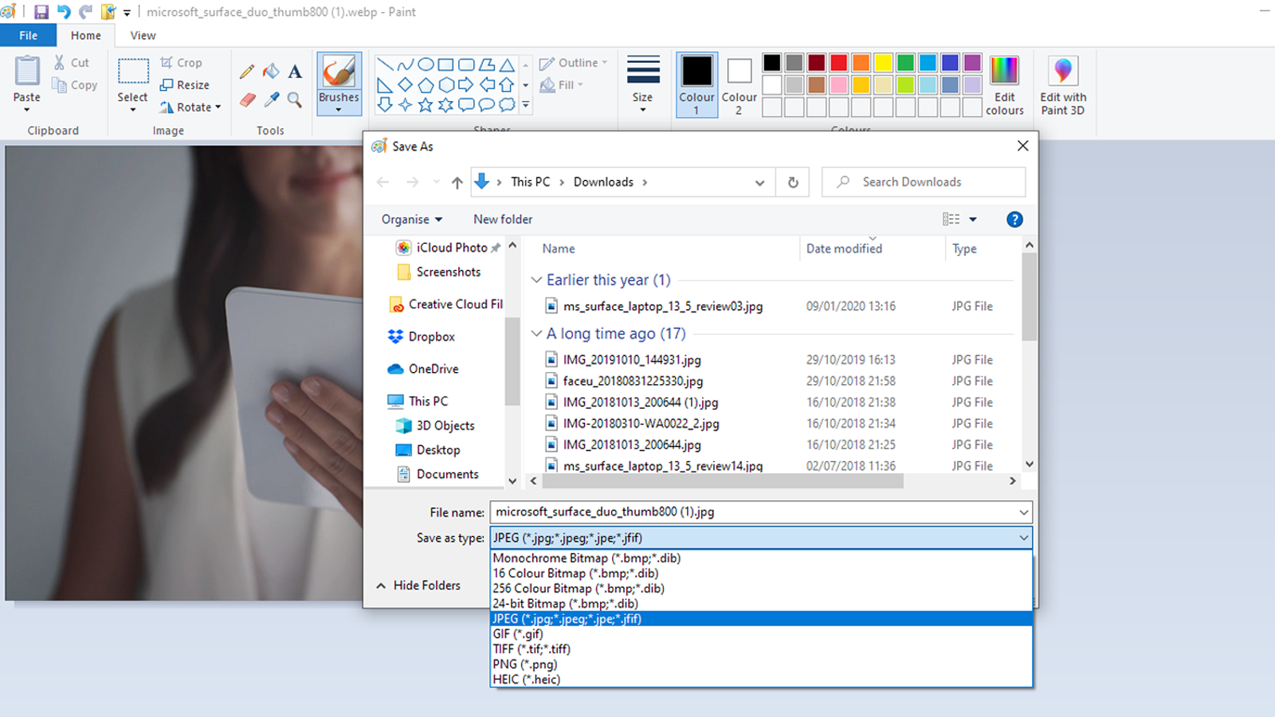
Task: Open the Brushes tool
Action: [339, 84]
